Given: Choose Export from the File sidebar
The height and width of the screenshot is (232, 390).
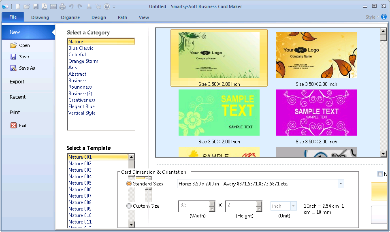Looking at the screenshot, I should 17,82.
